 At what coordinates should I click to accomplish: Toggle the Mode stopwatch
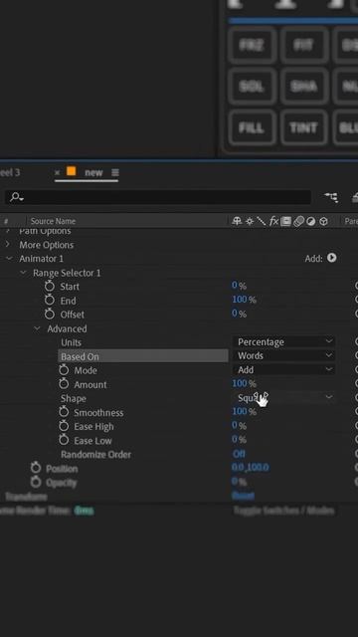point(64,370)
